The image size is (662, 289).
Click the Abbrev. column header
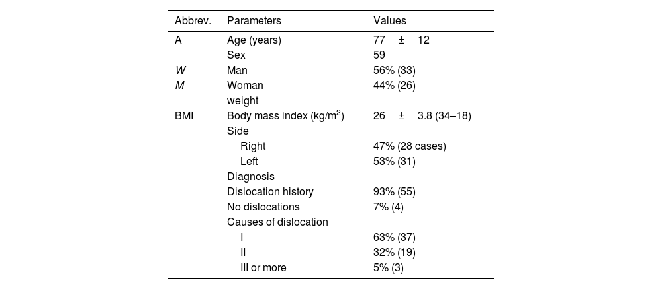193,21
